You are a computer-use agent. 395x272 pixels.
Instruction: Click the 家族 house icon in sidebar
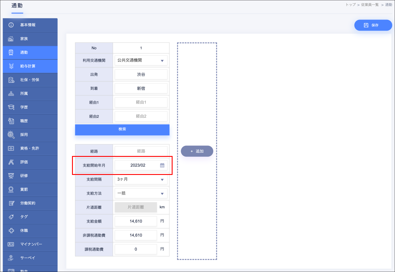pyautogui.click(x=11, y=39)
